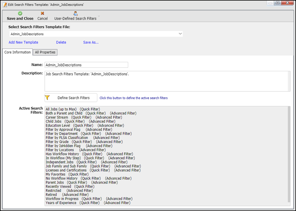Switch to the All Properties tab
Image resolution: width=296 pixels, height=211 pixels.
click(45, 52)
